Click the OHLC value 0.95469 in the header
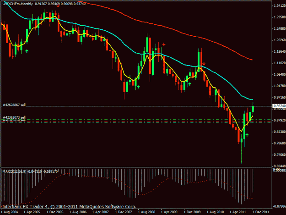The width and height of the screenshot is (286, 215). point(54,4)
